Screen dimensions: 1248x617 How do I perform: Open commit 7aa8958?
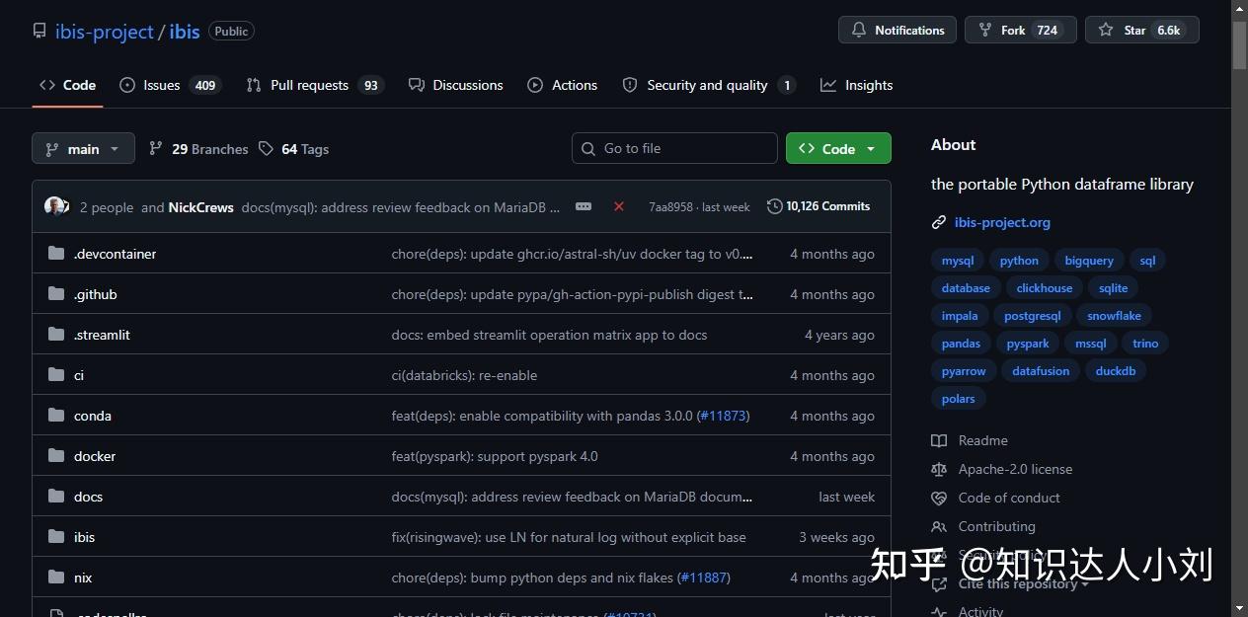671,207
